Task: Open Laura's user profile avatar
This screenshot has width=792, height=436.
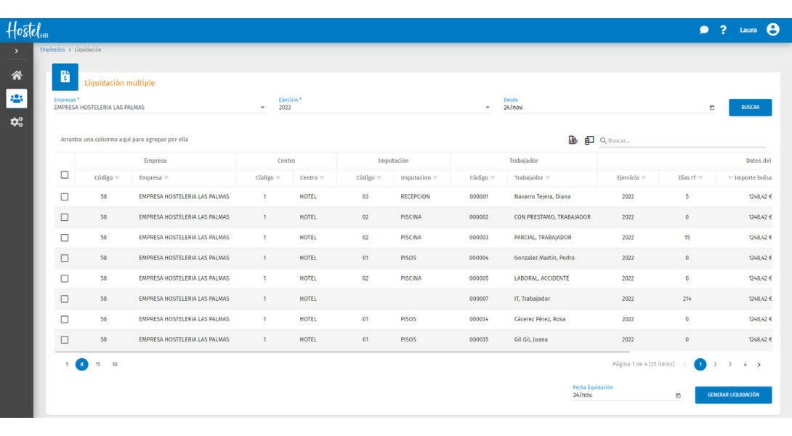Action: point(772,30)
